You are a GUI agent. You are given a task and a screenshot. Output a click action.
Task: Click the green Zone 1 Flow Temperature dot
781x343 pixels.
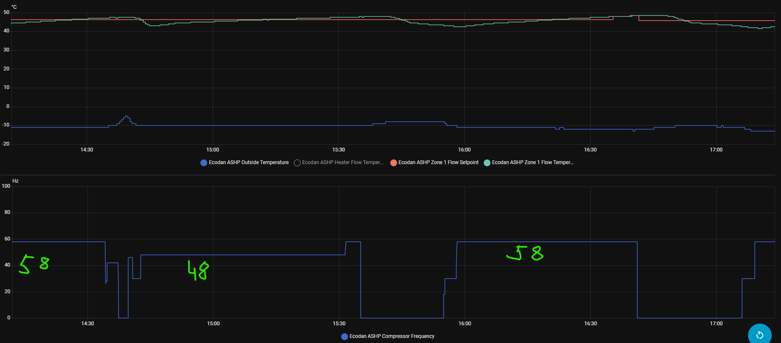[x=487, y=163]
